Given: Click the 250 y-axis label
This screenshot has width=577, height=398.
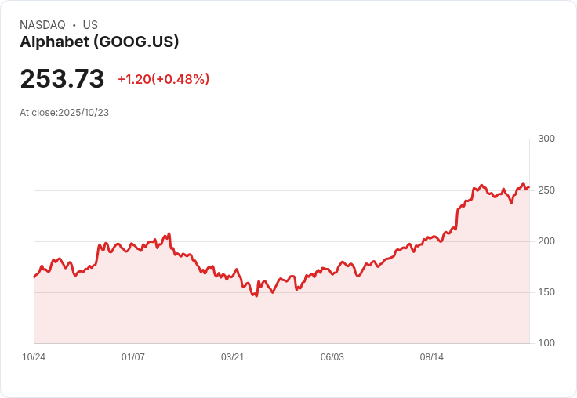Looking at the screenshot, I should pos(546,190).
